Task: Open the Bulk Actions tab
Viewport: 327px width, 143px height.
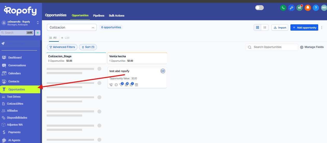Action: click(117, 16)
